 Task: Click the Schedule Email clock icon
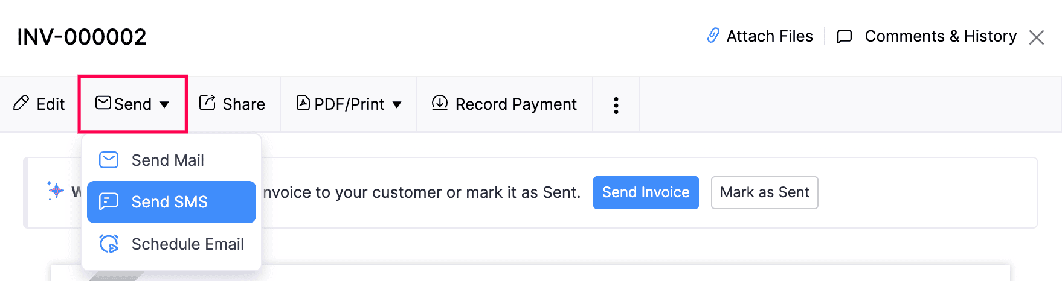(x=109, y=244)
